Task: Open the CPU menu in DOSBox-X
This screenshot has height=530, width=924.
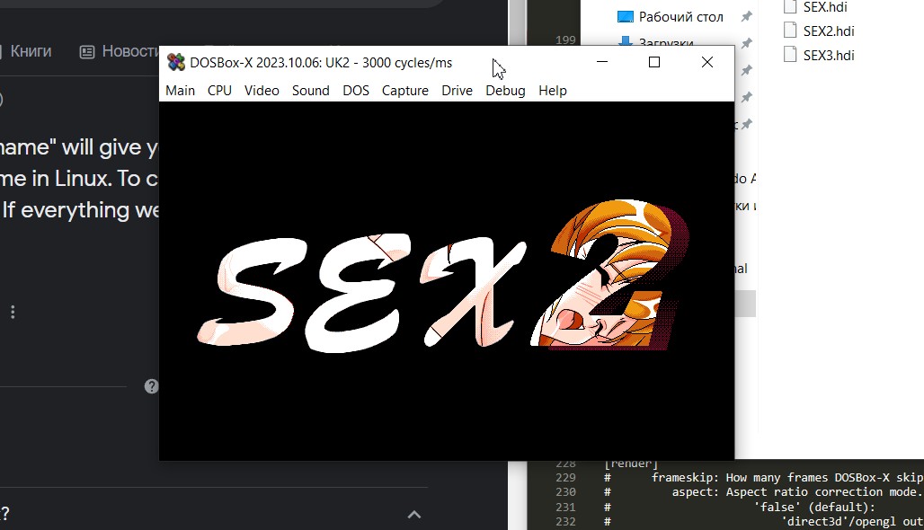Action: pos(219,91)
